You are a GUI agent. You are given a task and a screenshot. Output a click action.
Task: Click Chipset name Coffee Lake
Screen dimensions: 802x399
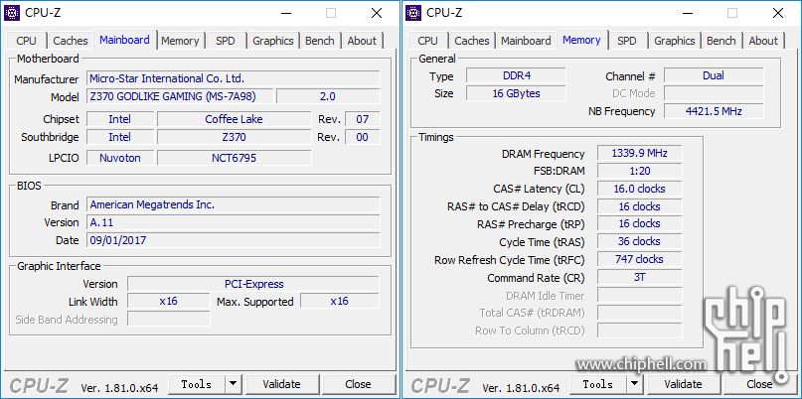tap(234, 119)
